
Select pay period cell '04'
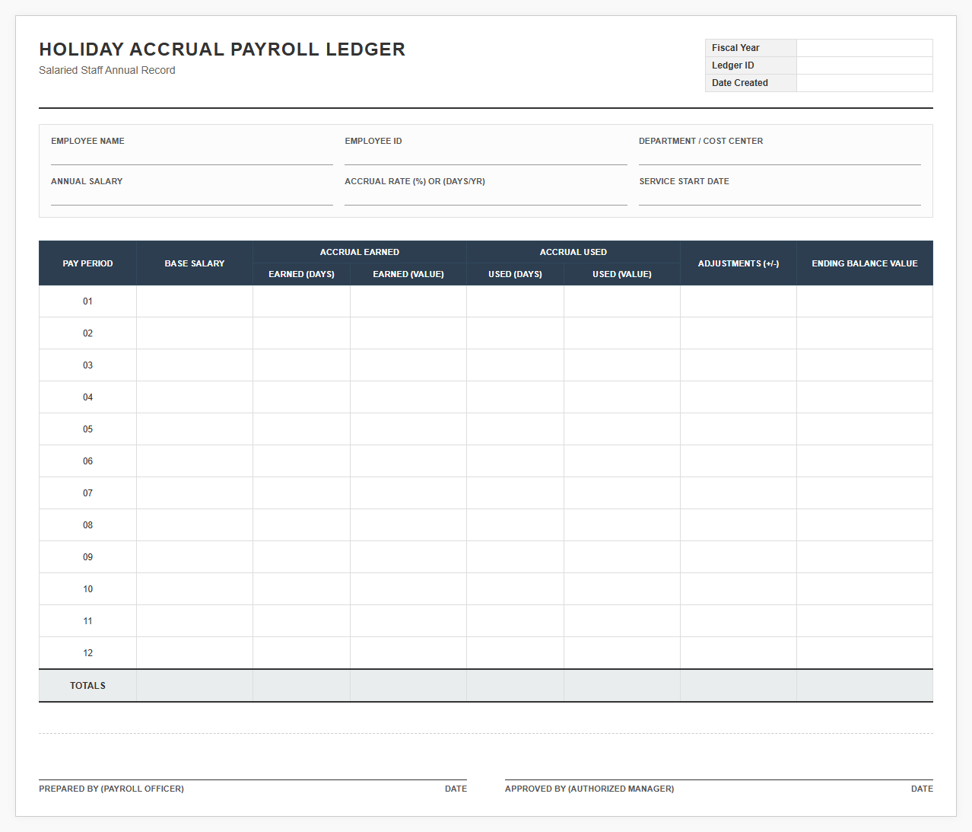(87, 397)
